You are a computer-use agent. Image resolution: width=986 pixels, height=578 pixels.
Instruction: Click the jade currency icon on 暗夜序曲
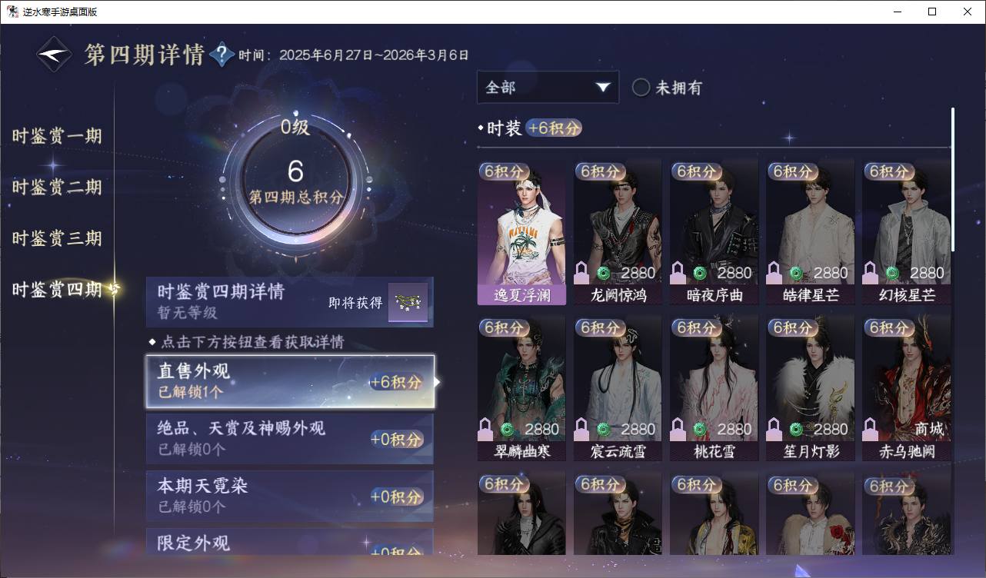699,273
